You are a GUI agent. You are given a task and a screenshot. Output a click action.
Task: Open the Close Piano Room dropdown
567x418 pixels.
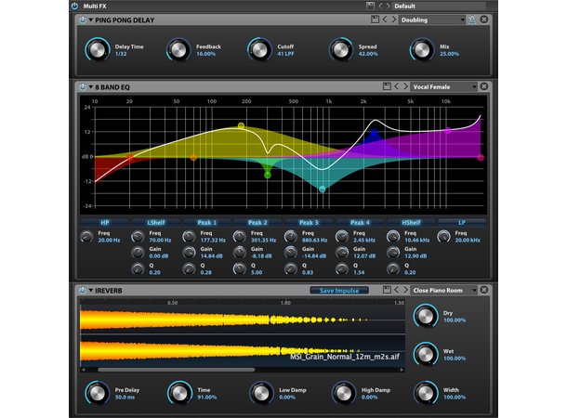[x=444, y=290]
